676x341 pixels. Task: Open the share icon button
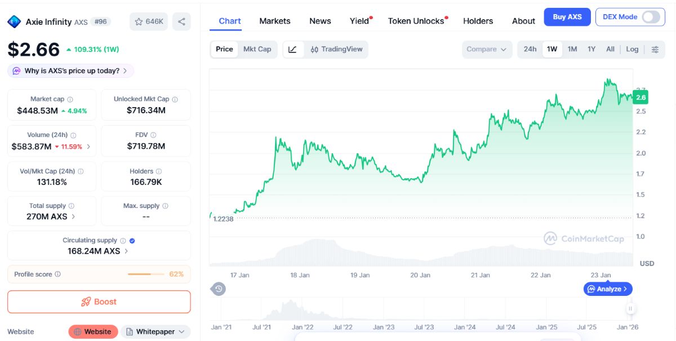pos(181,21)
